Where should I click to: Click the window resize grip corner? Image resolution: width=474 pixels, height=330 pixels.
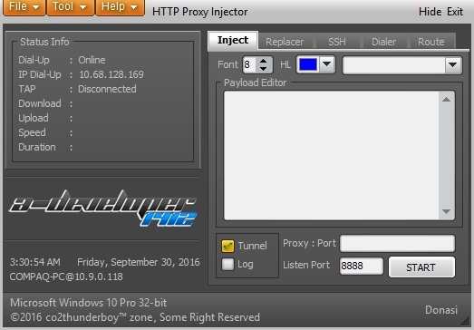tap(466, 322)
